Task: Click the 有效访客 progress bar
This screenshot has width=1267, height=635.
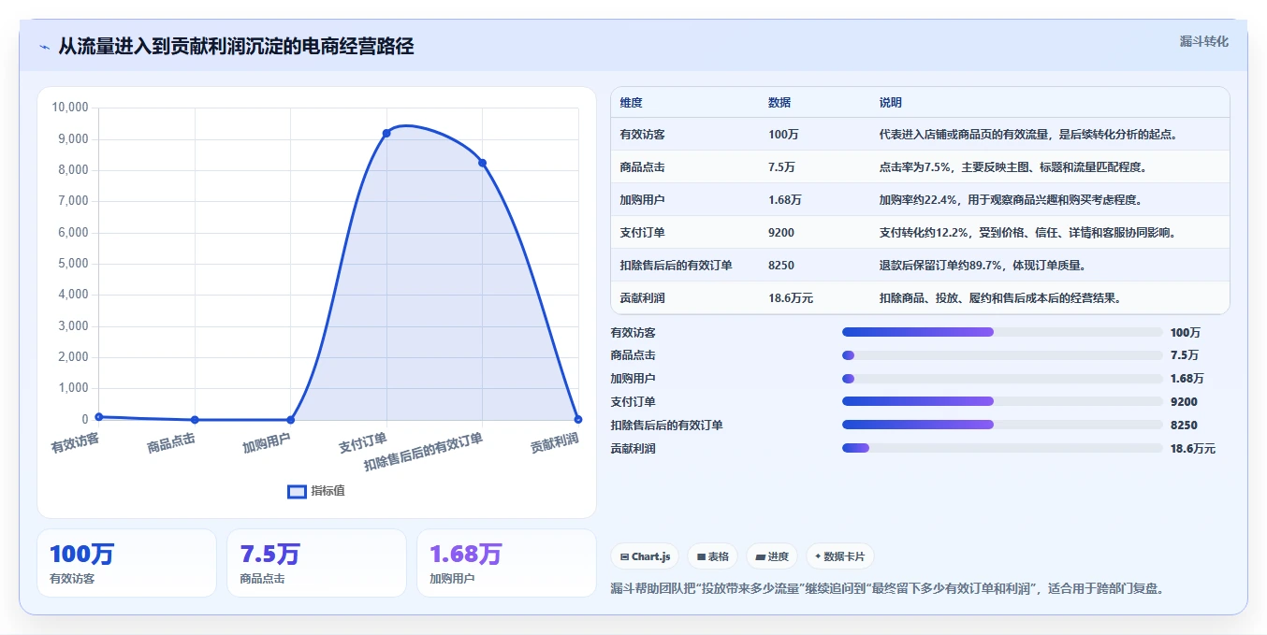Action: pyautogui.click(x=1002, y=332)
